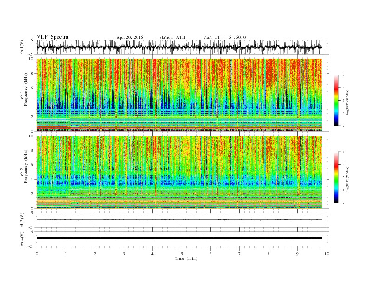
Task: Click the ch.1 voltage waveform trace
Action: click(179, 47)
